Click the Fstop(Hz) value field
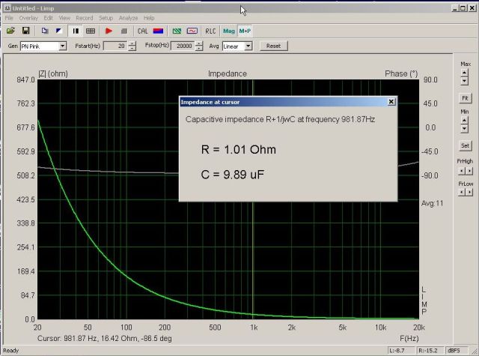 (x=183, y=46)
